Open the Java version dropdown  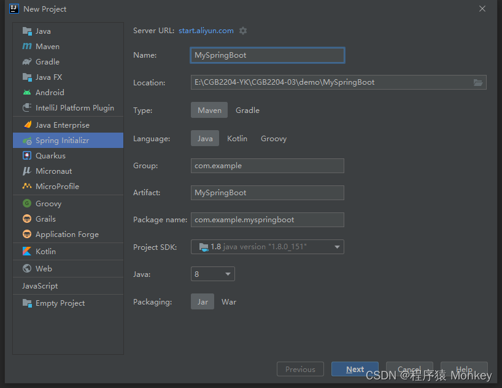(x=213, y=274)
